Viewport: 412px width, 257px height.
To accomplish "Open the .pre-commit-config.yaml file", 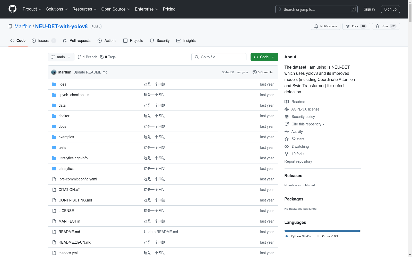I will point(78,179).
